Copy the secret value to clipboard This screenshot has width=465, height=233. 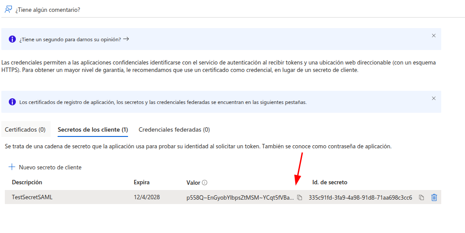pos(300,197)
